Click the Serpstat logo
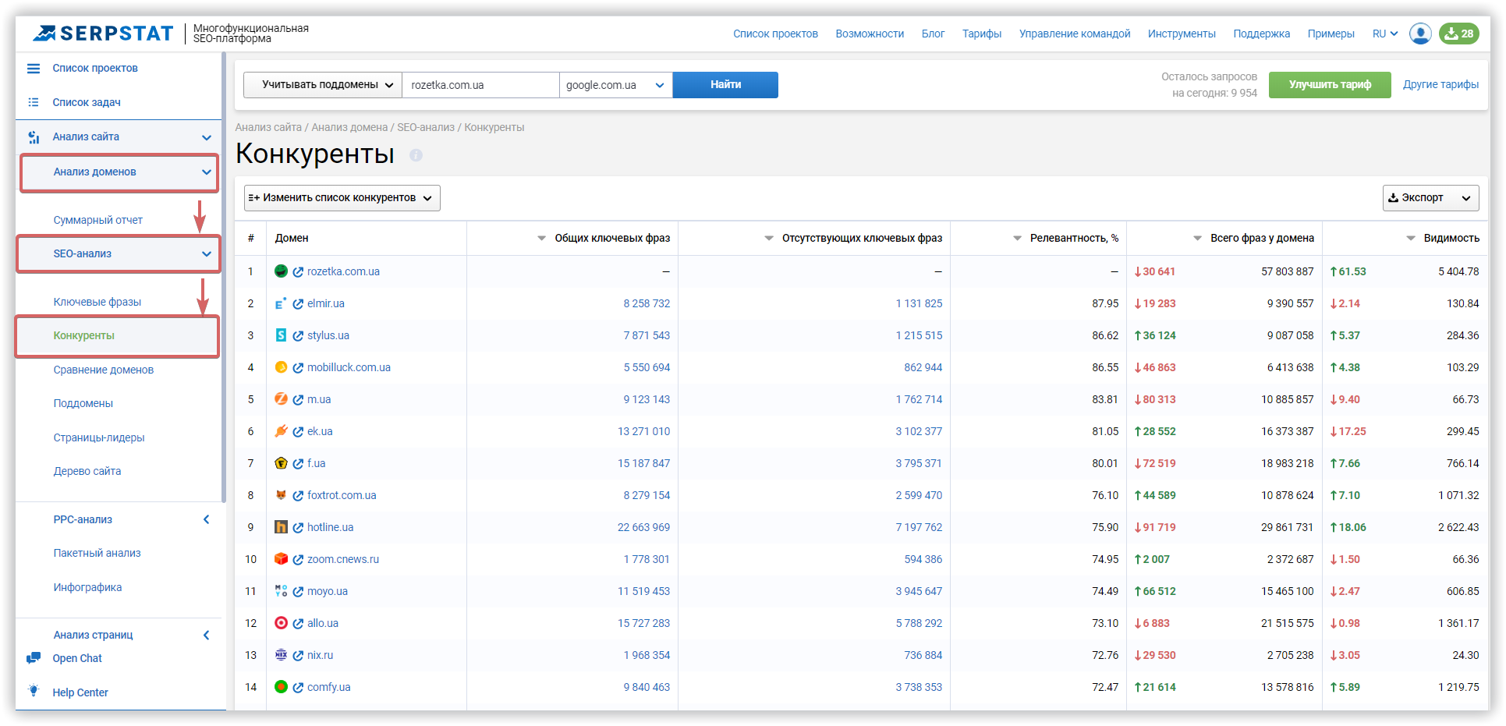The image size is (1506, 726). (x=104, y=34)
